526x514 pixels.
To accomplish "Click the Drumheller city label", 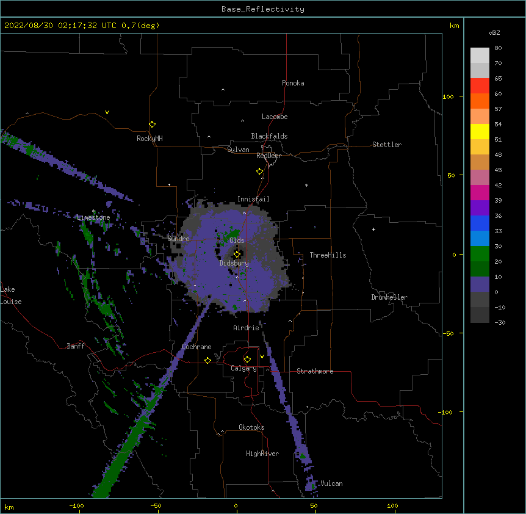I will [389, 297].
